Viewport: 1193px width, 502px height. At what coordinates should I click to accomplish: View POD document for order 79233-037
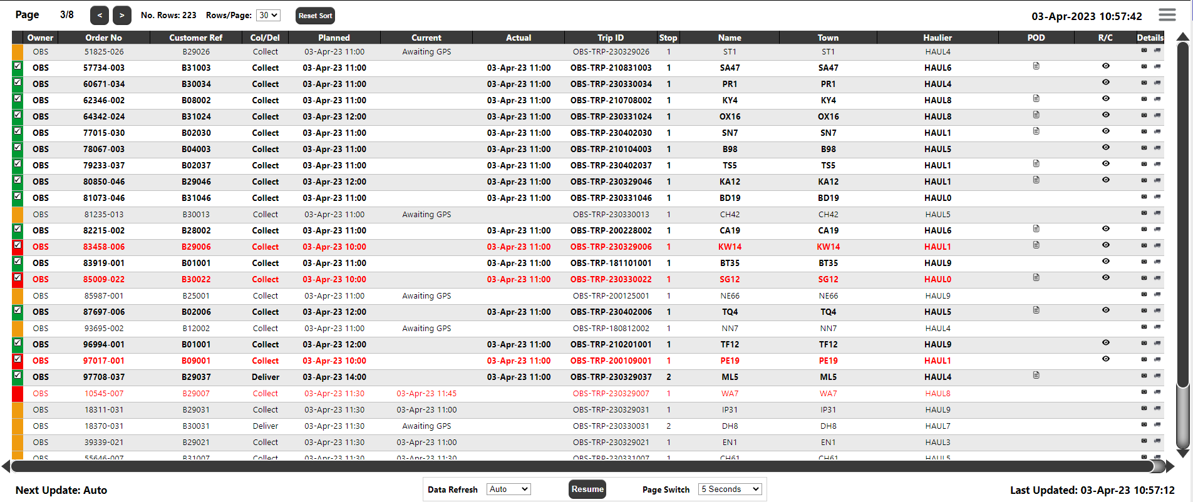point(1036,163)
